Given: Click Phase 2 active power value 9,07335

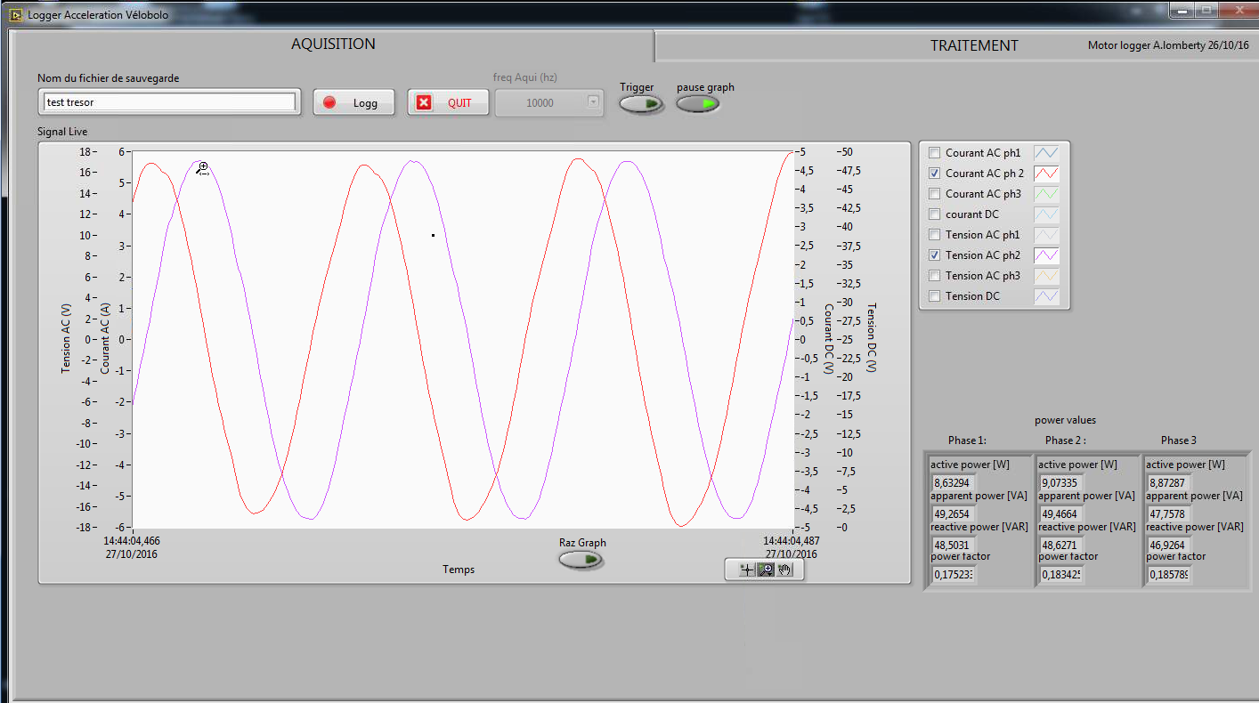Looking at the screenshot, I should (x=1061, y=483).
